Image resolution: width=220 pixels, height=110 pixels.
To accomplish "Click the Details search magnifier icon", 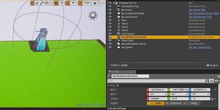I will tap(207, 81).
